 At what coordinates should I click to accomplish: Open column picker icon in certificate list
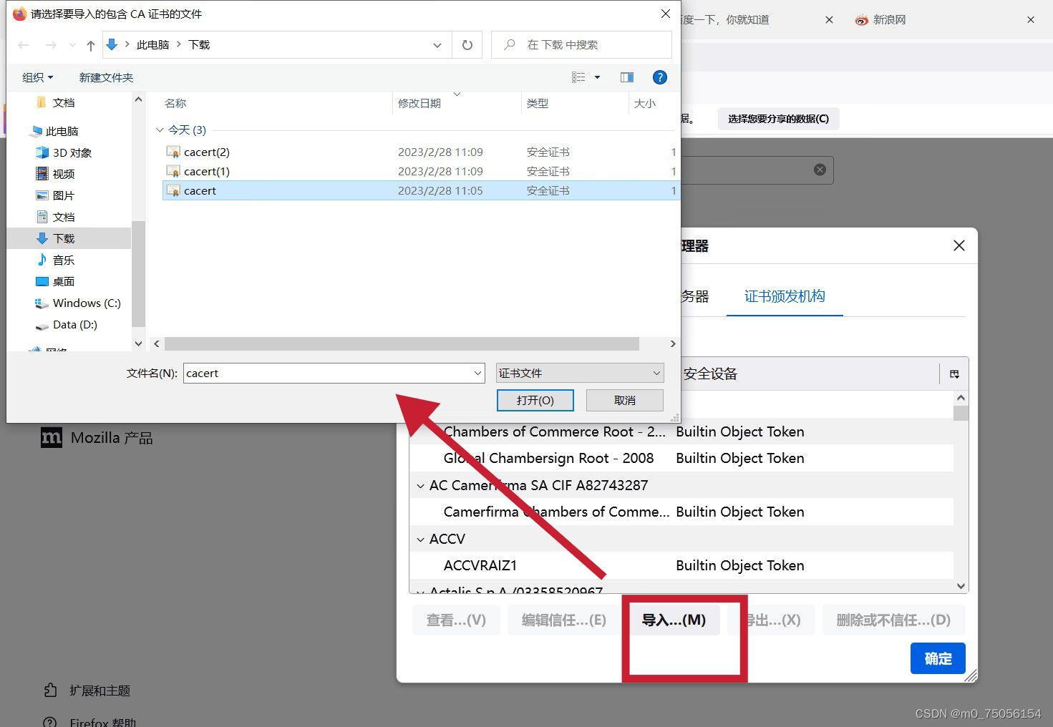tap(954, 374)
